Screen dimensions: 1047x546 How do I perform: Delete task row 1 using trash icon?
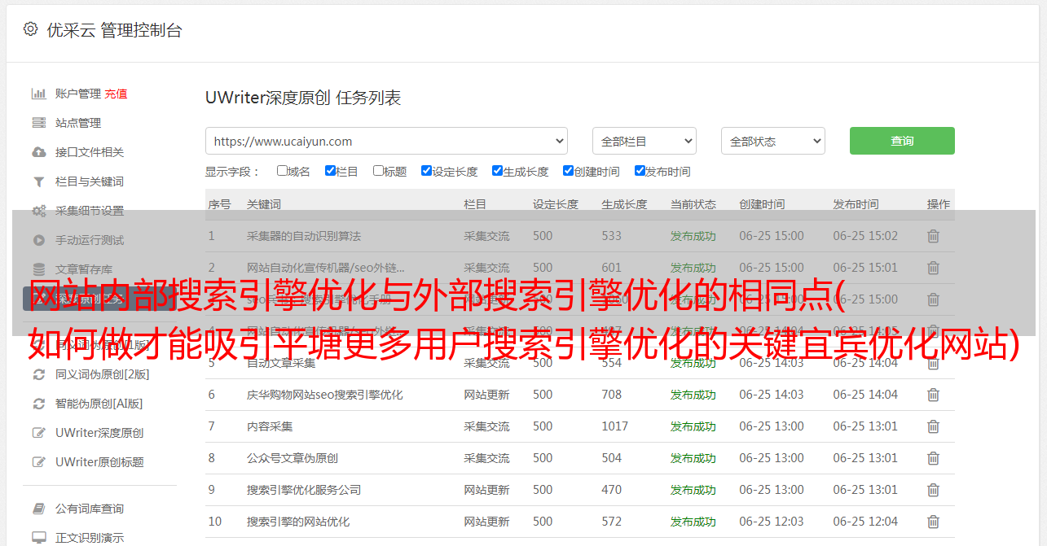[933, 236]
